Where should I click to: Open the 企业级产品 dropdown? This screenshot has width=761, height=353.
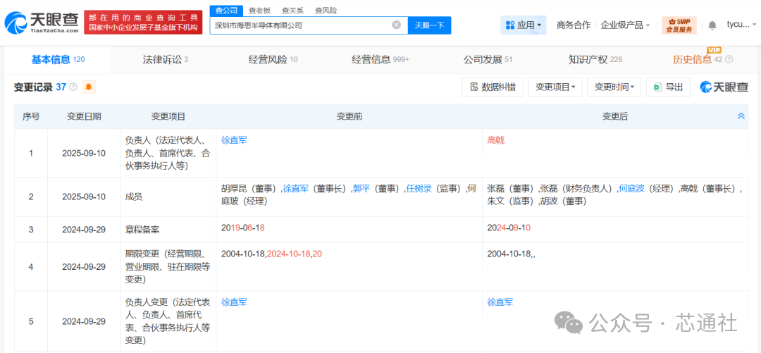(x=625, y=25)
